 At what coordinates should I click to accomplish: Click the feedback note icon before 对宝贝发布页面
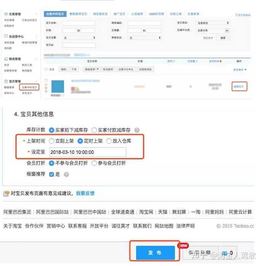point(6,193)
